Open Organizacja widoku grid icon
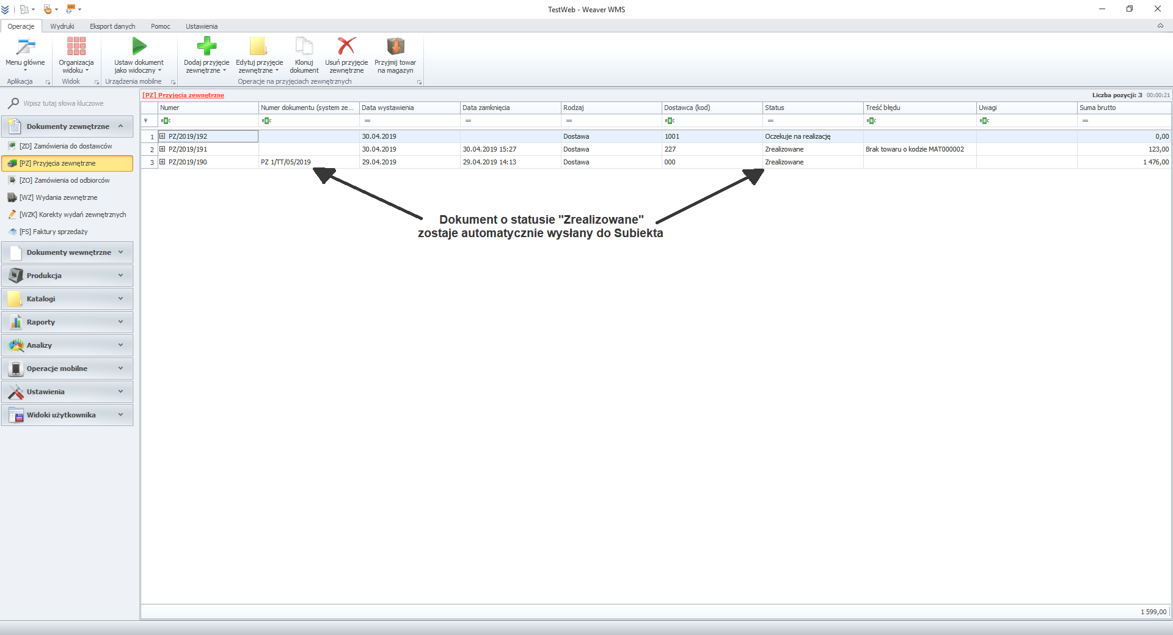The image size is (1173, 635). [76, 46]
